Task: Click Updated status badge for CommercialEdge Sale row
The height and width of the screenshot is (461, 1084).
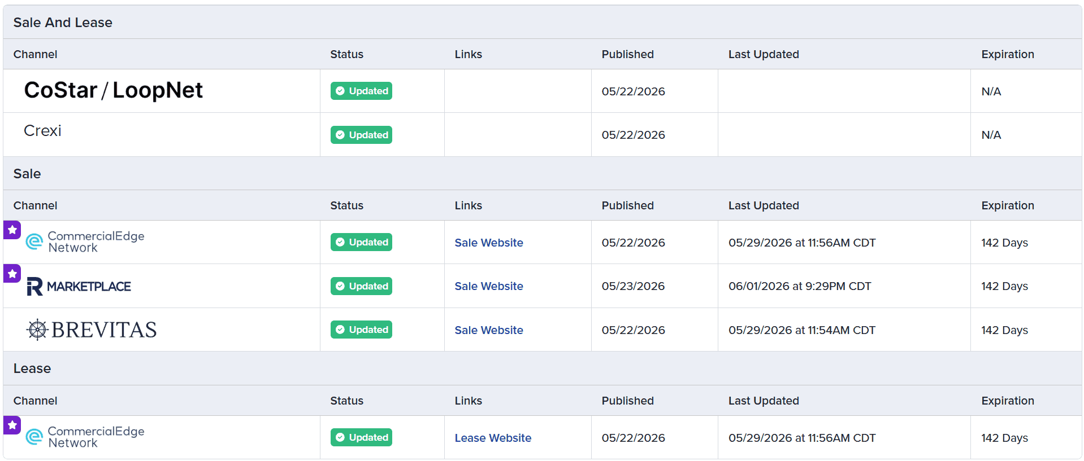Action: tap(361, 242)
